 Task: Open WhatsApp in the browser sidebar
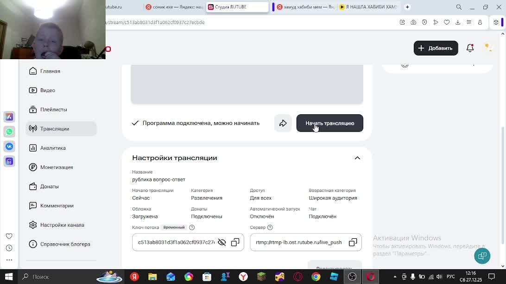tap(9, 132)
